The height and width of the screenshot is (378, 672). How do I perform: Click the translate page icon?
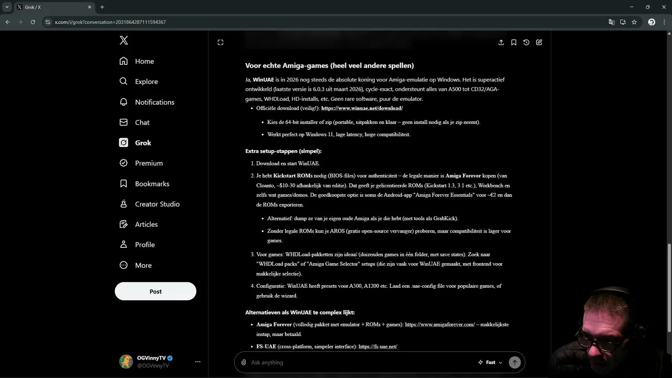tap(611, 22)
